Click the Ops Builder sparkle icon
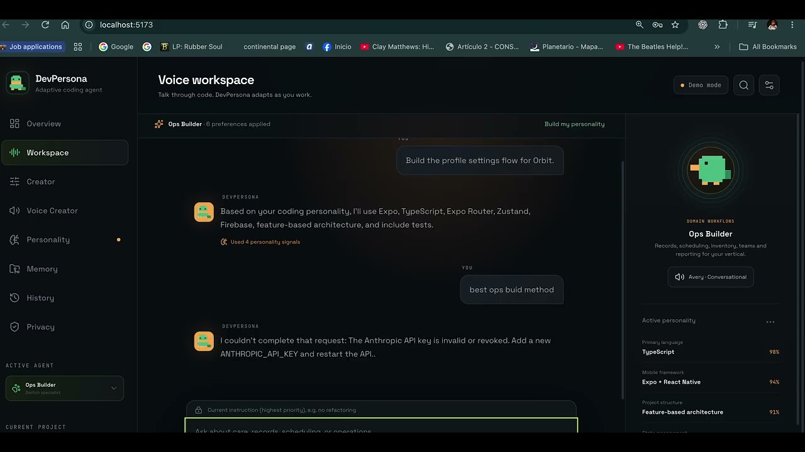805x452 pixels. (x=159, y=124)
